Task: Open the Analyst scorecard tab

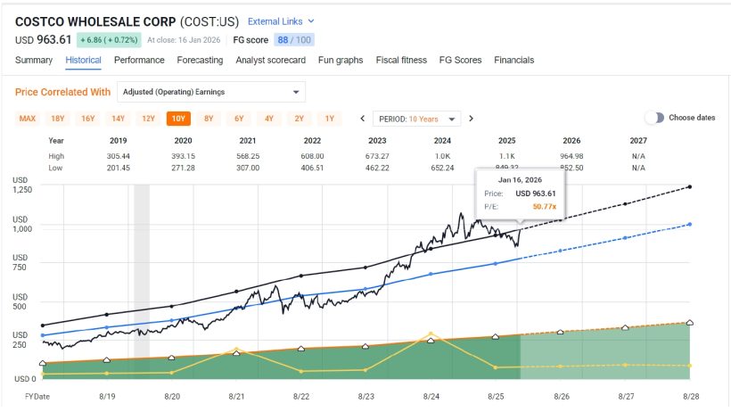Action: pyautogui.click(x=270, y=60)
